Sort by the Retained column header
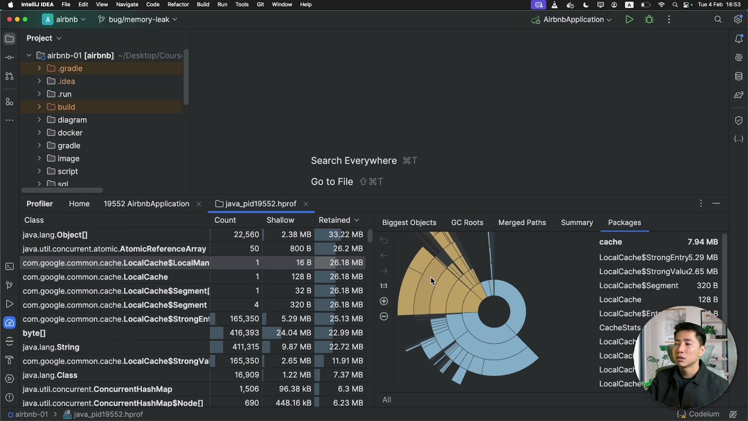Image resolution: width=748 pixels, height=421 pixels. click(x=338, y=220)
